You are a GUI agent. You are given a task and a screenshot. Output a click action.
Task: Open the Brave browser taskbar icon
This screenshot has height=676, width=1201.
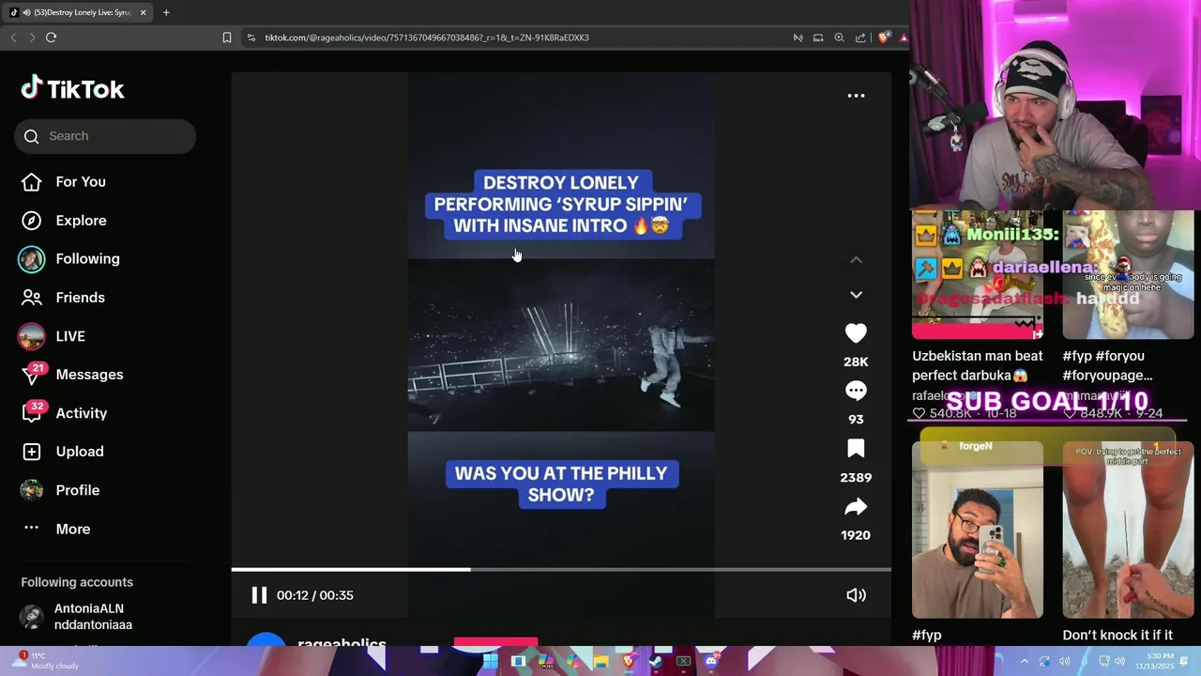[x=629, y=661]
